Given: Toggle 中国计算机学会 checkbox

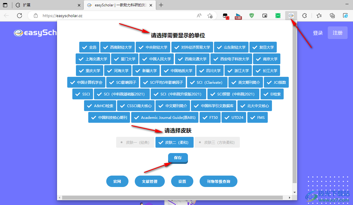Looking at the screenshot, I should tap(86, 82).
